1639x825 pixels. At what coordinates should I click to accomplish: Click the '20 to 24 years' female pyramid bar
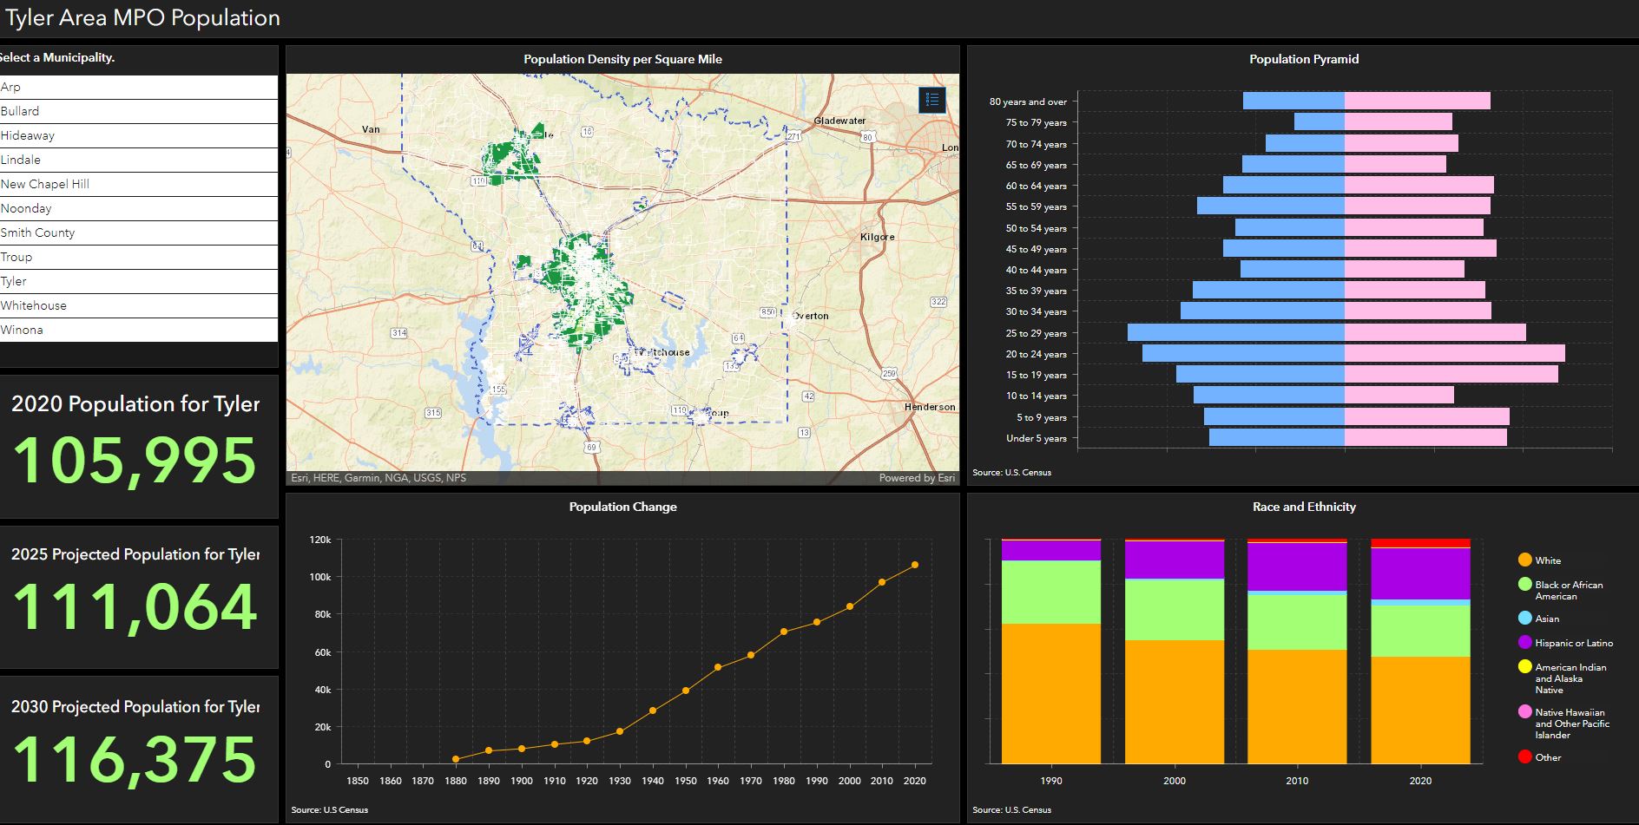click(x=1454, y=354)
